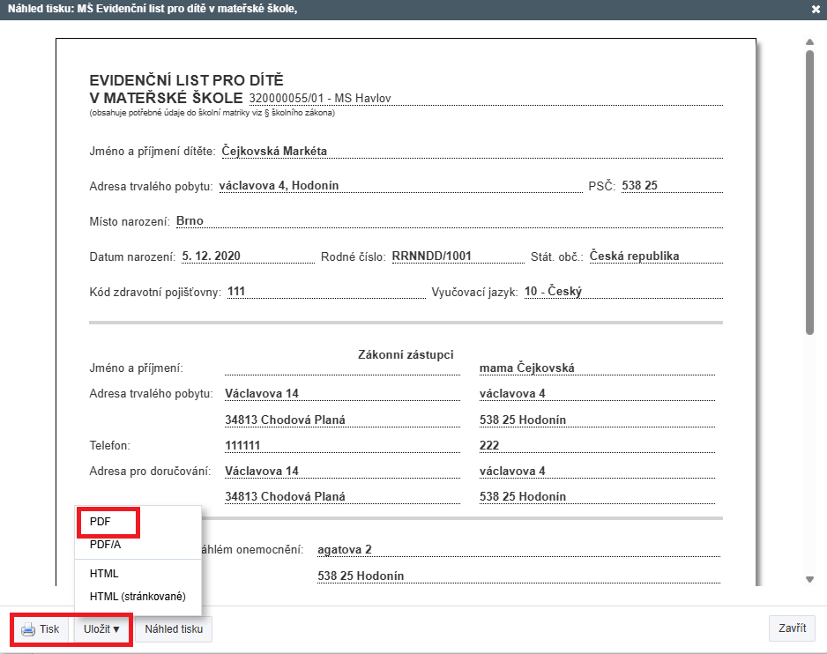Viewport: 827px width, 654px height.
Task: Click the Rodné číslo value RRNNDD/1001
Action: pos(432,256)
